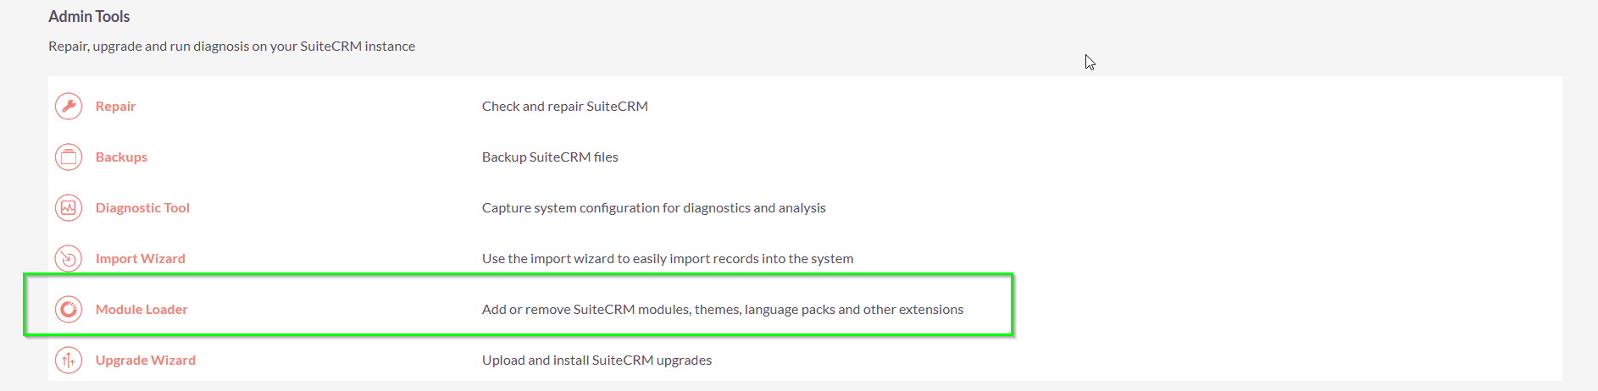Click the Import Wizard icon

click(x=69, y=259)
